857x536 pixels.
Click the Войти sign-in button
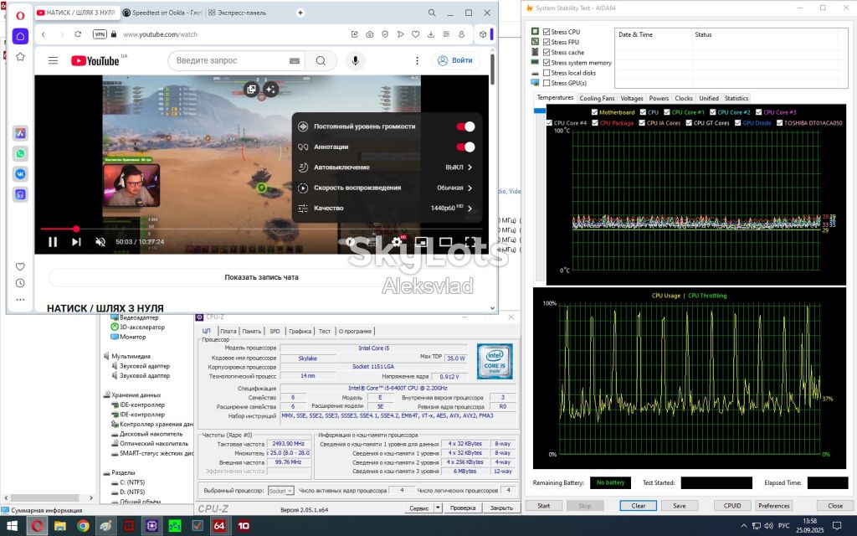click(x=456, y=60)
